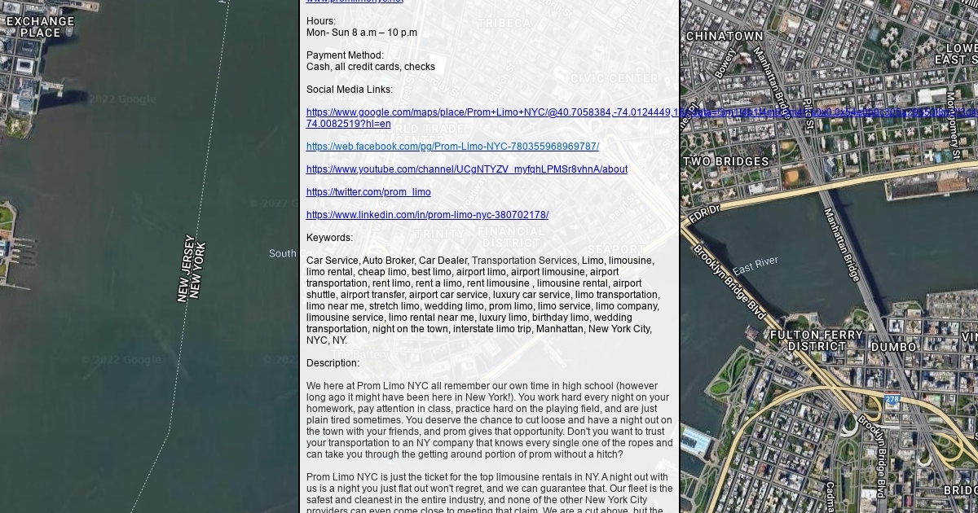The height and width of the screenshot is (513, 978).
Task: Click the East River water label
Action: click(755, 265)
